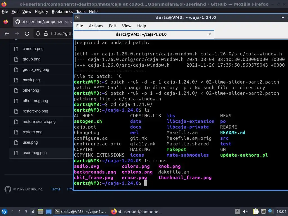Click the Firefox logo in title bar

click(x=4, y=4)
